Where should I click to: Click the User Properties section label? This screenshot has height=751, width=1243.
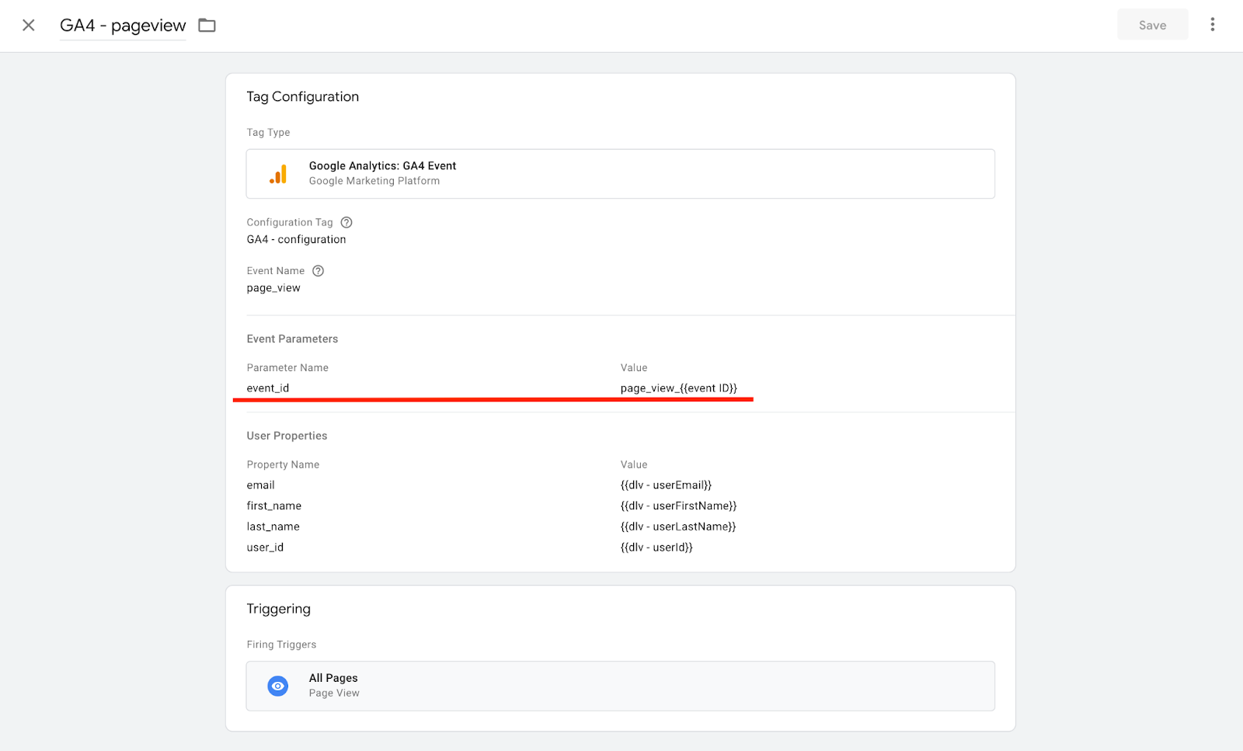(287, 436)
